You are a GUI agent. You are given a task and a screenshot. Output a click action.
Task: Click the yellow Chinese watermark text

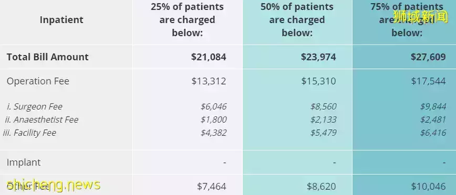point(421,16)
